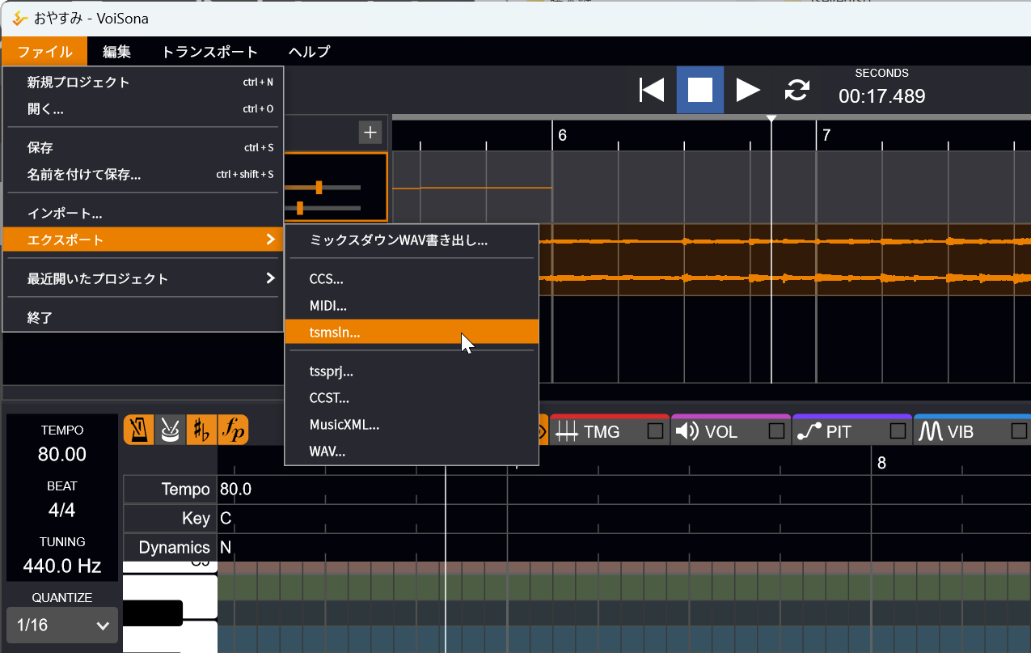1031x653 pixels.
Task: Click the metronome tempo icon
Action: pos(139,430)
